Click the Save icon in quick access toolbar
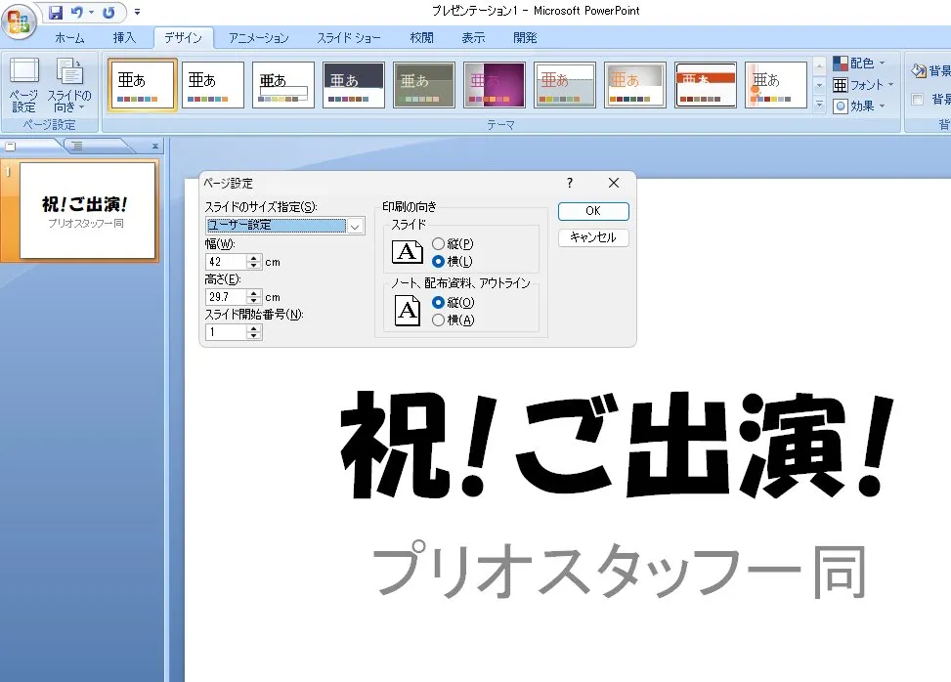This screenshot has width=951, height=682. coord(55,13)
